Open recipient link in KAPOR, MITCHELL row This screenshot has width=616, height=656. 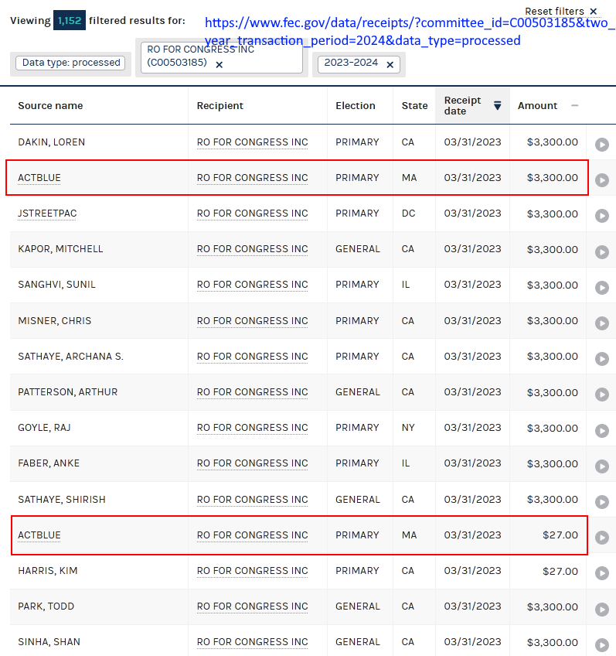click(x=253, y=249)
